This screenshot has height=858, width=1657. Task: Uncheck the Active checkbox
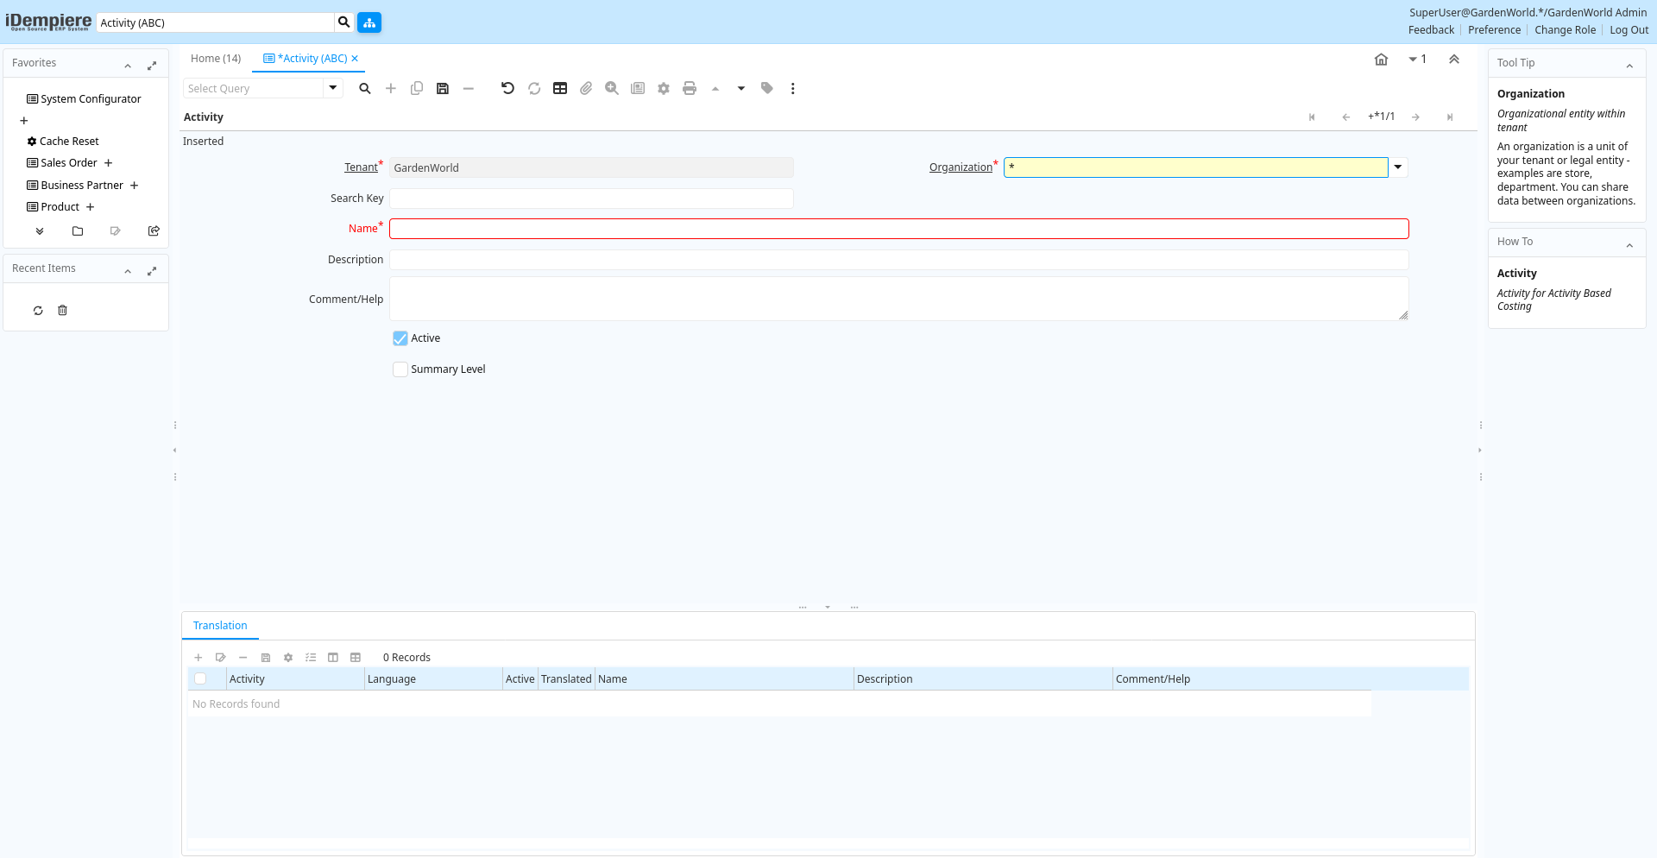click(400, 338)
